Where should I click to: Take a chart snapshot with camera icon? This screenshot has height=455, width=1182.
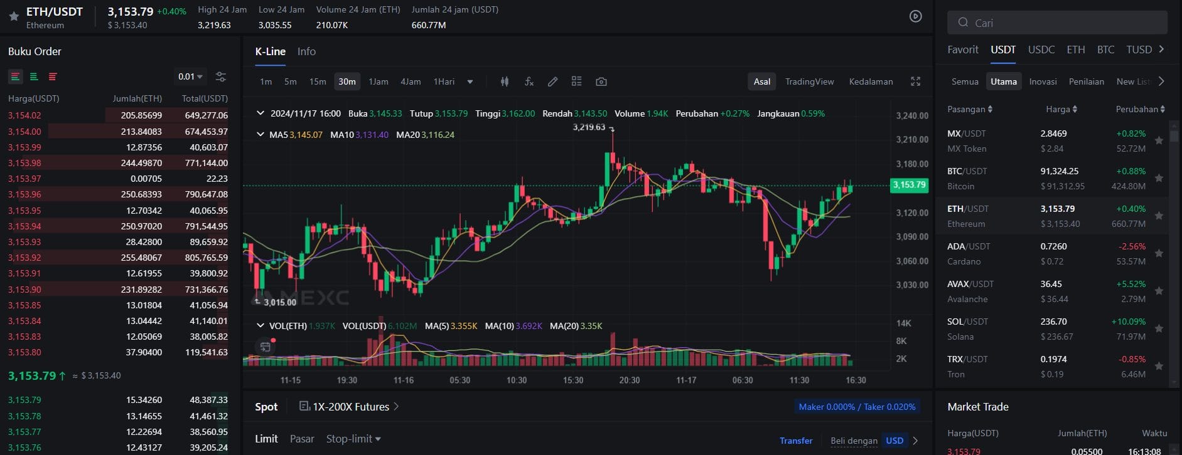tap(601, 81)
